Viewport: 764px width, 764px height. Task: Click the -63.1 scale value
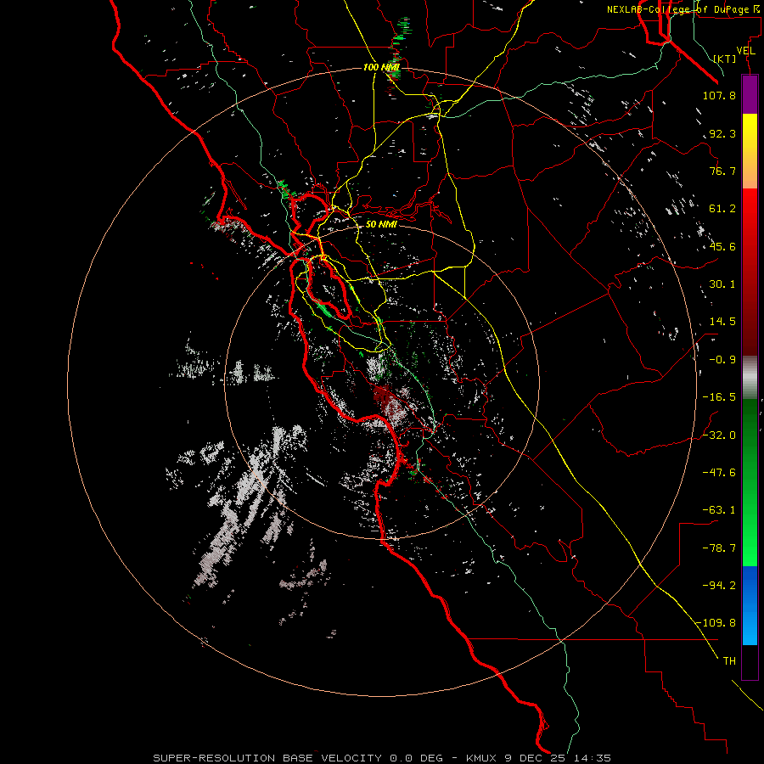719,510
